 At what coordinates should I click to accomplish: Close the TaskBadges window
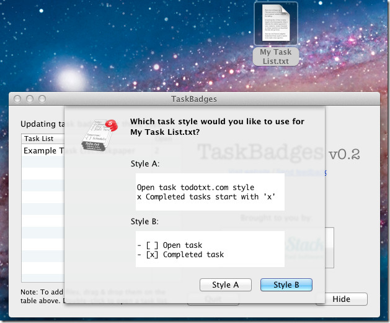click(x=17, y=99)
